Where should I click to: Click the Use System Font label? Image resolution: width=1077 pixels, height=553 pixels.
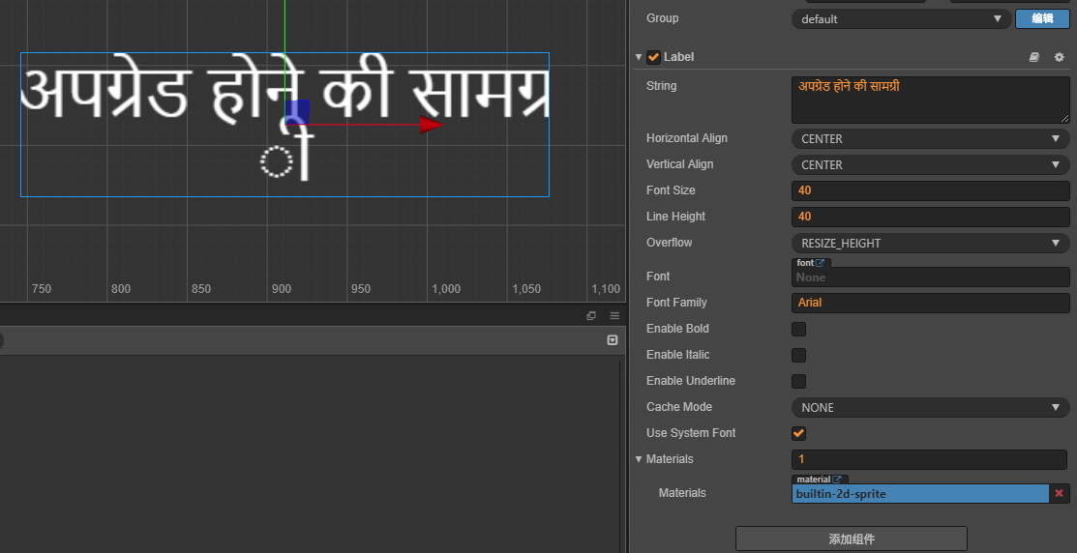click(691, 434)
